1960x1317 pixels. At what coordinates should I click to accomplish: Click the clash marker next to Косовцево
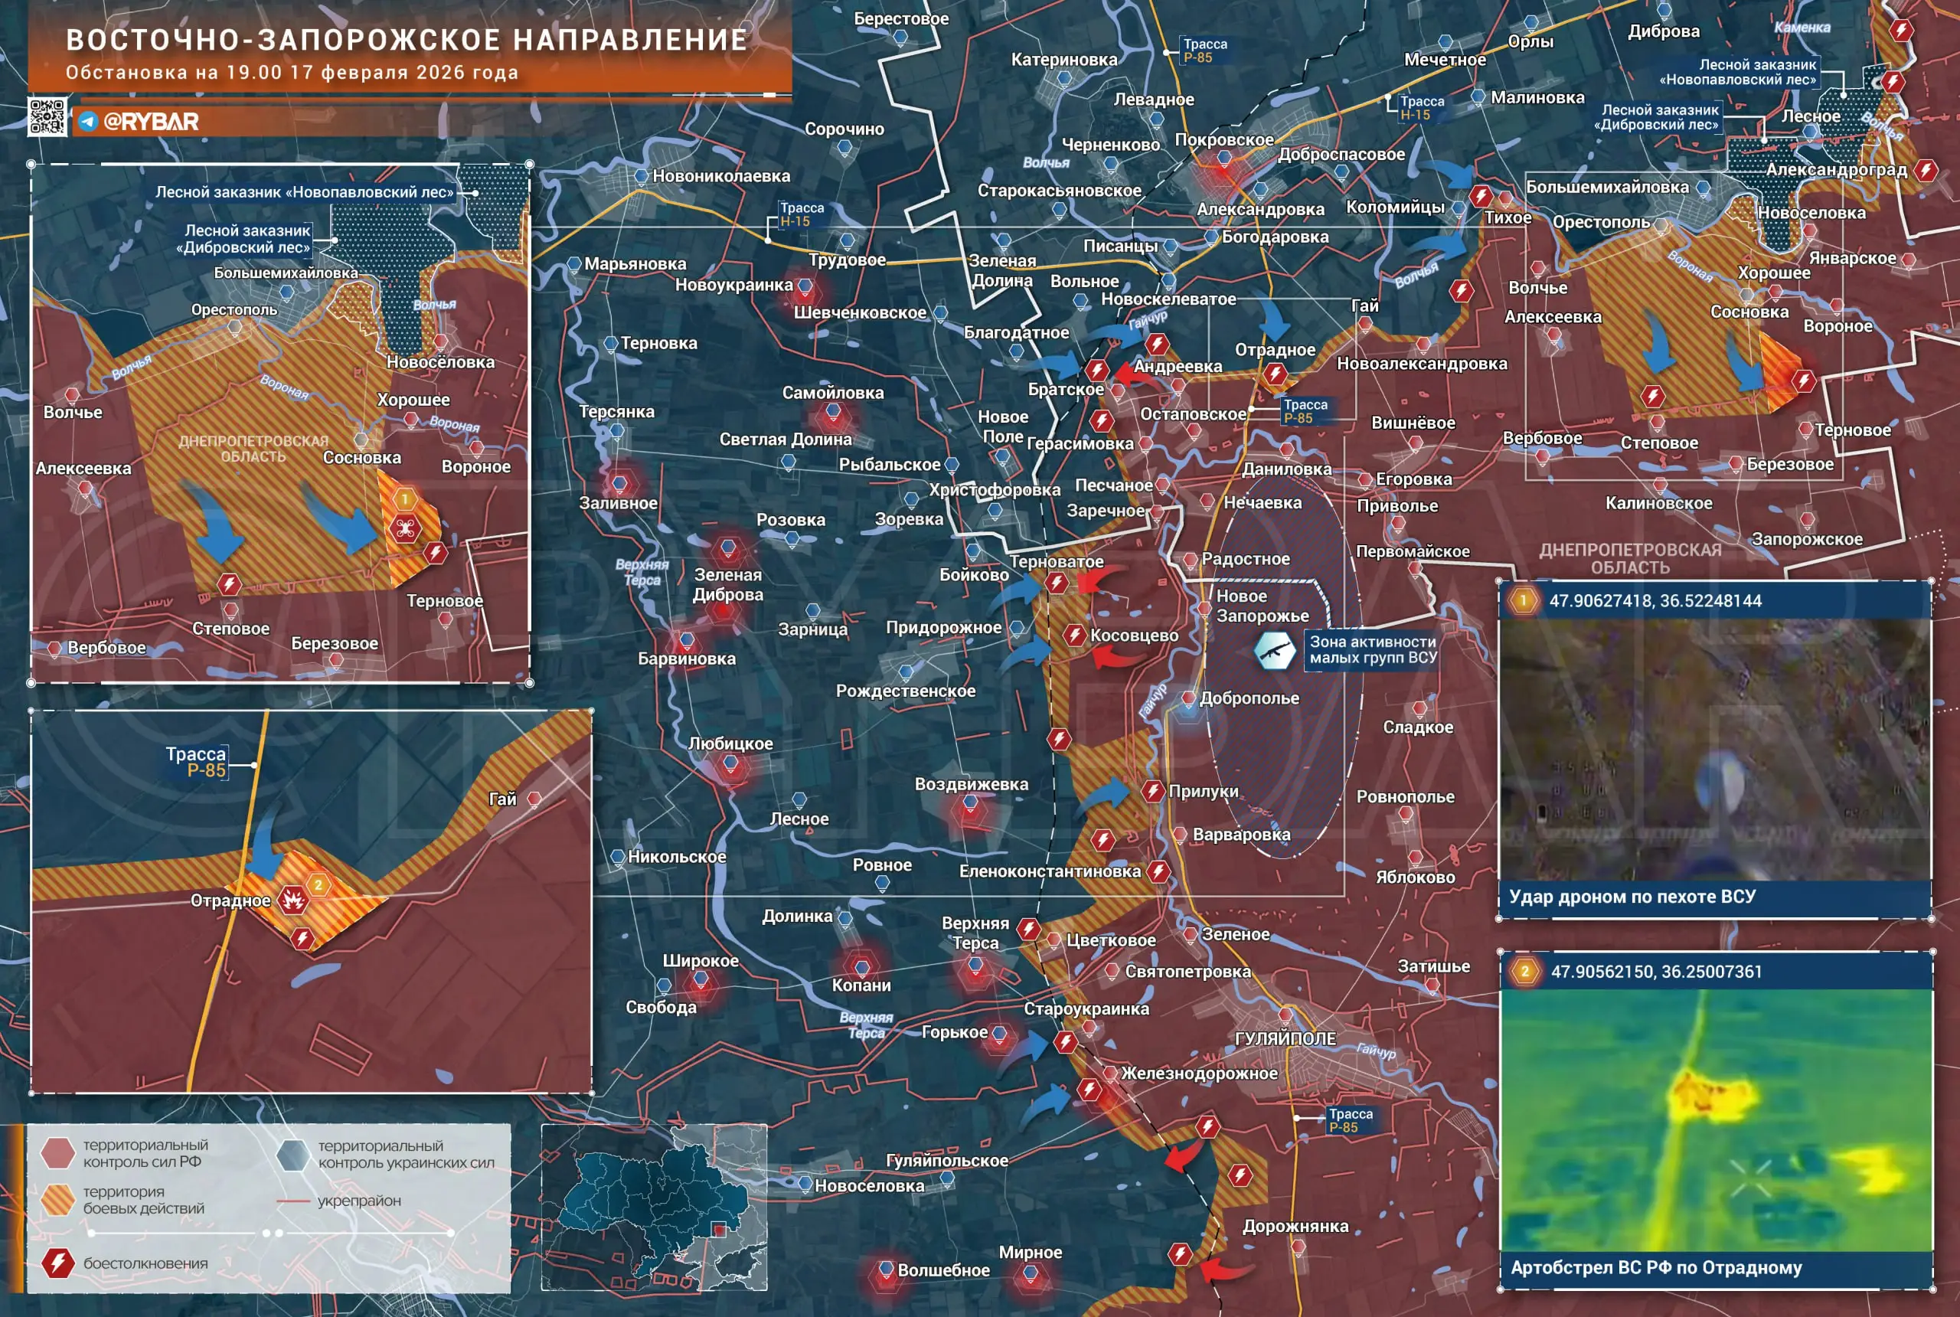coord(1074,635)
